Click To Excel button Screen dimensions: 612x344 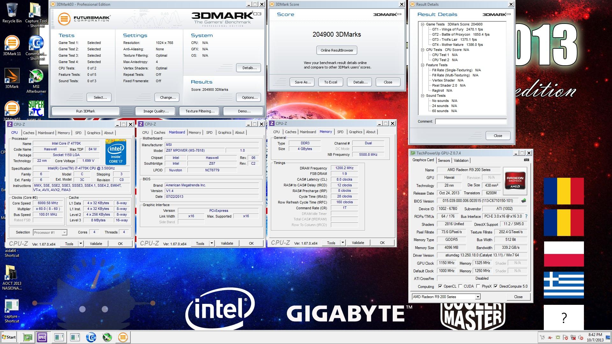[331, 82]
